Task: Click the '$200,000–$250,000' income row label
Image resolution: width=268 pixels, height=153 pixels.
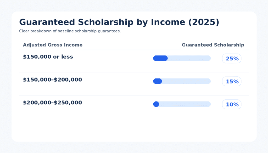Action: click(52, 103)
